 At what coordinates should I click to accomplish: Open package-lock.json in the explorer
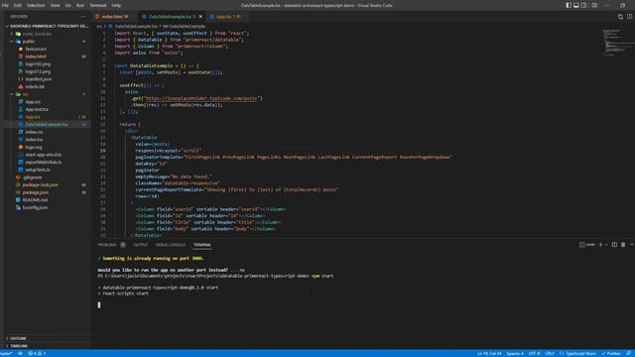point(40,184)
